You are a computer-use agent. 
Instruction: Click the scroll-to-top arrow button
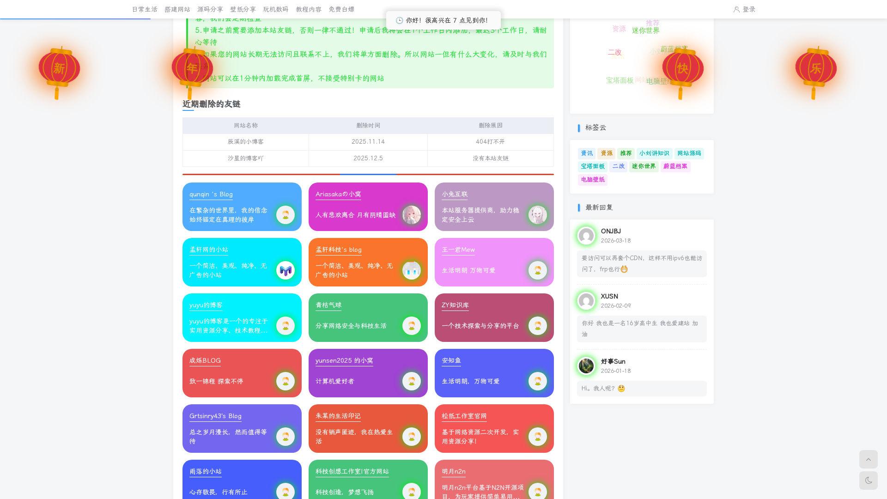[868, 459]
